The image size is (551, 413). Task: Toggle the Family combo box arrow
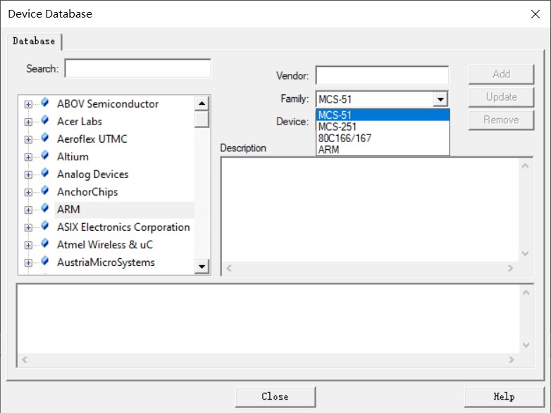pos(440,99)
